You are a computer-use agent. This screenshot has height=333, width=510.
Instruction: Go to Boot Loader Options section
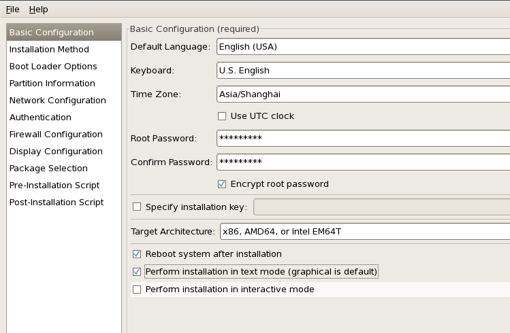53,67
